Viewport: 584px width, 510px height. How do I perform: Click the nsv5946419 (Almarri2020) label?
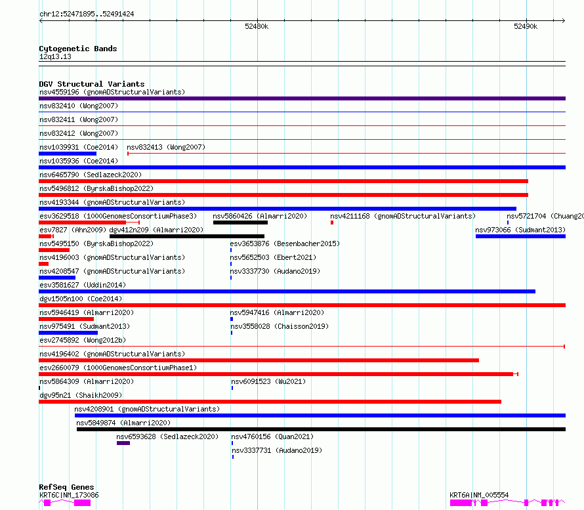(87, 312)
